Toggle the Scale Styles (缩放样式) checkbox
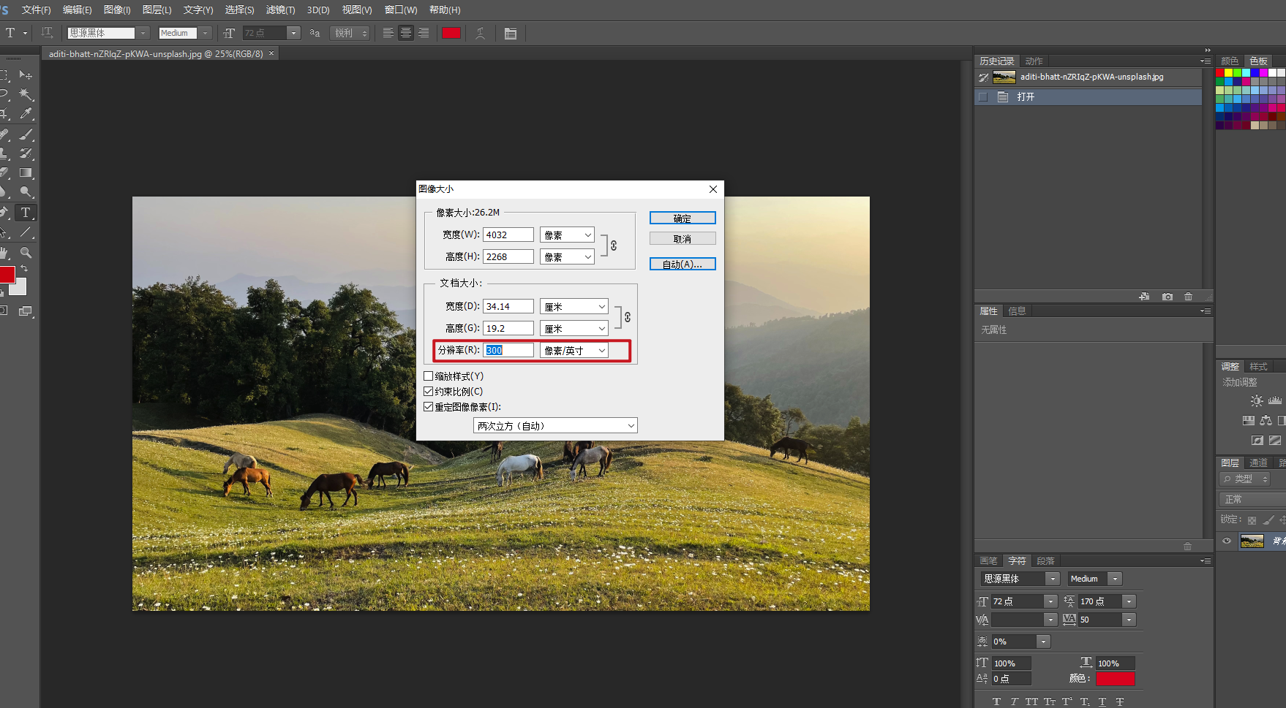The image size is (1286, 708). click(x=429, y=376)
